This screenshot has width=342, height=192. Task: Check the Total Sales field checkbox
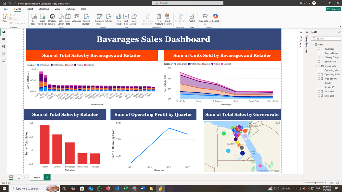click(319, 91)
